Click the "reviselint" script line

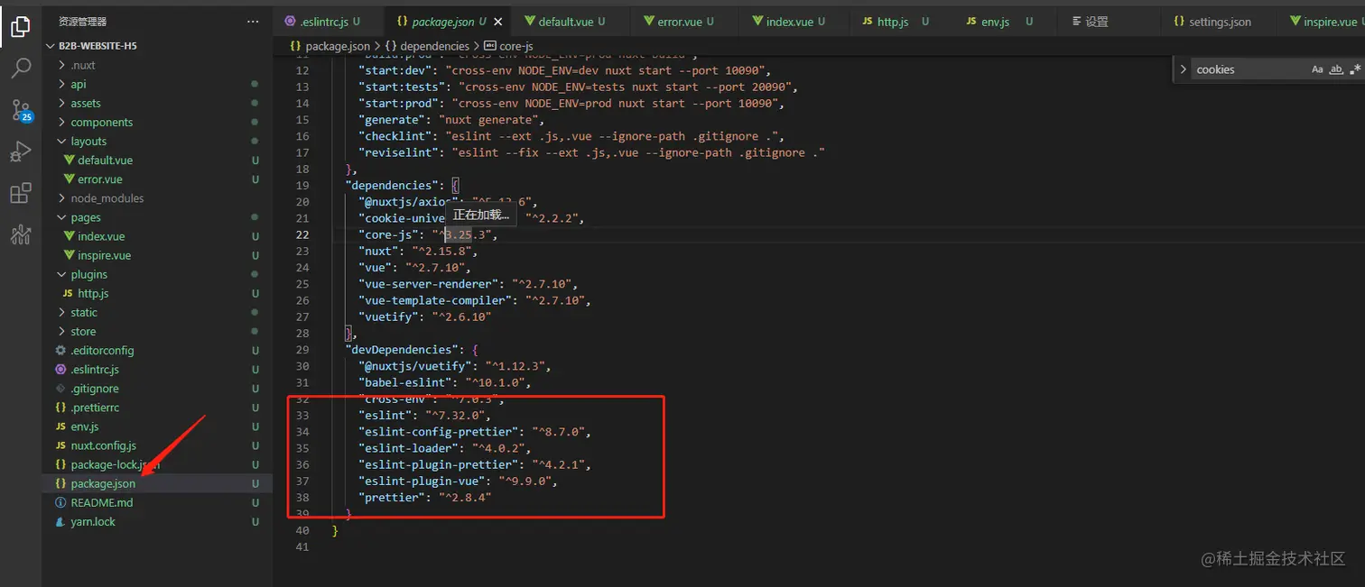592,152
